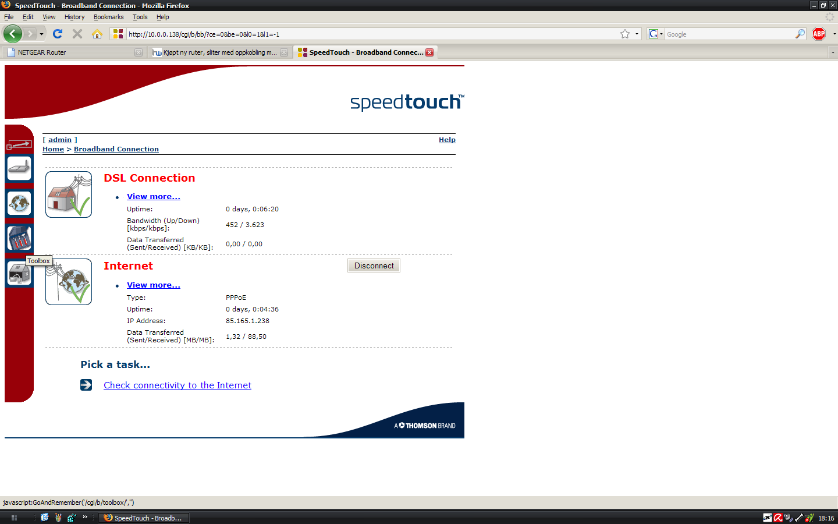Image resolution: width=838 pixels, height=524 pixels.
Task: Reload the current page
Action: pos(58,34)
